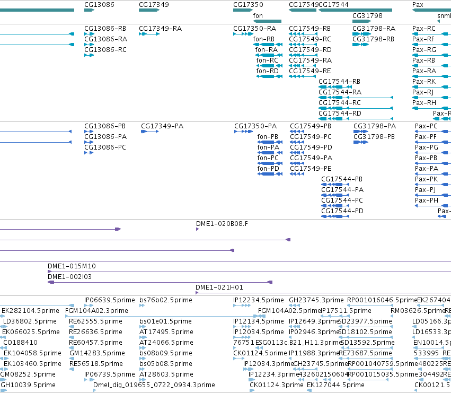
Task: Select transcript CG17549-RB
Action: click(310, 29)
